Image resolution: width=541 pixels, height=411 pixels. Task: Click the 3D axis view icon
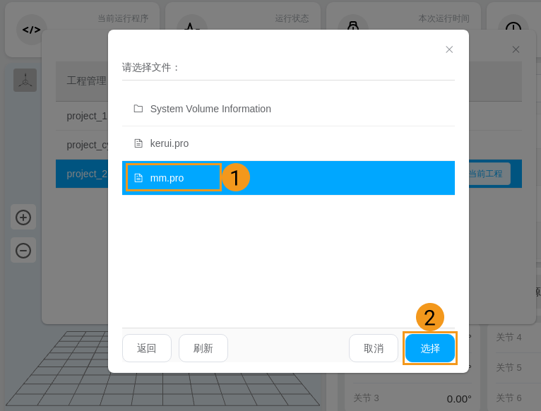(25, 80)
